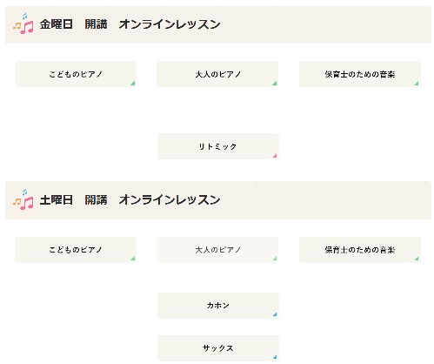This screenshot has width=434, height=364.
Task: Click blue corner arrow on カホン button
Action: coord(275,314)
